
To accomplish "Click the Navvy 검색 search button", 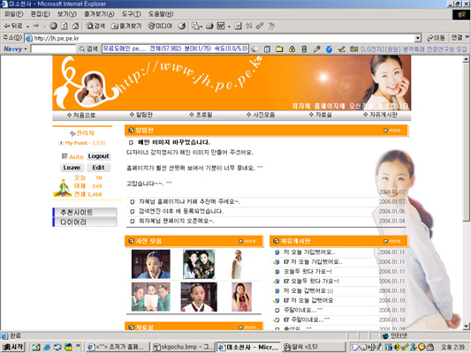I will [x=88, y=49].
